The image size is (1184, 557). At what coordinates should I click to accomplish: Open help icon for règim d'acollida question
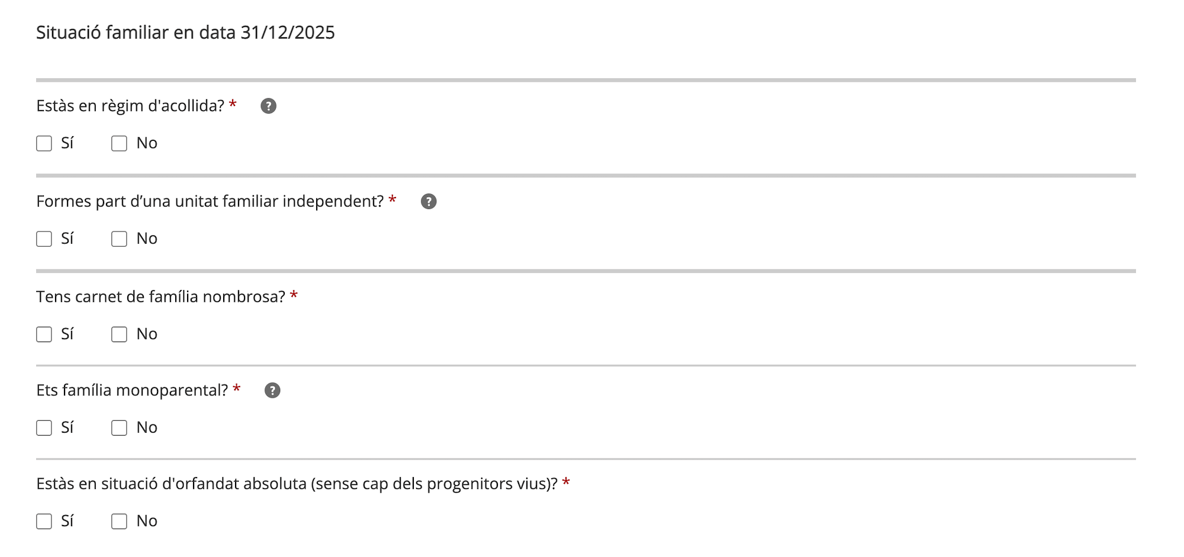[268, 106]
